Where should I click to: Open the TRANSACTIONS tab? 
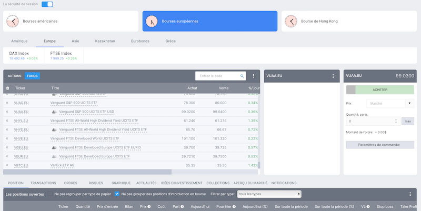(x=43, y=183)
